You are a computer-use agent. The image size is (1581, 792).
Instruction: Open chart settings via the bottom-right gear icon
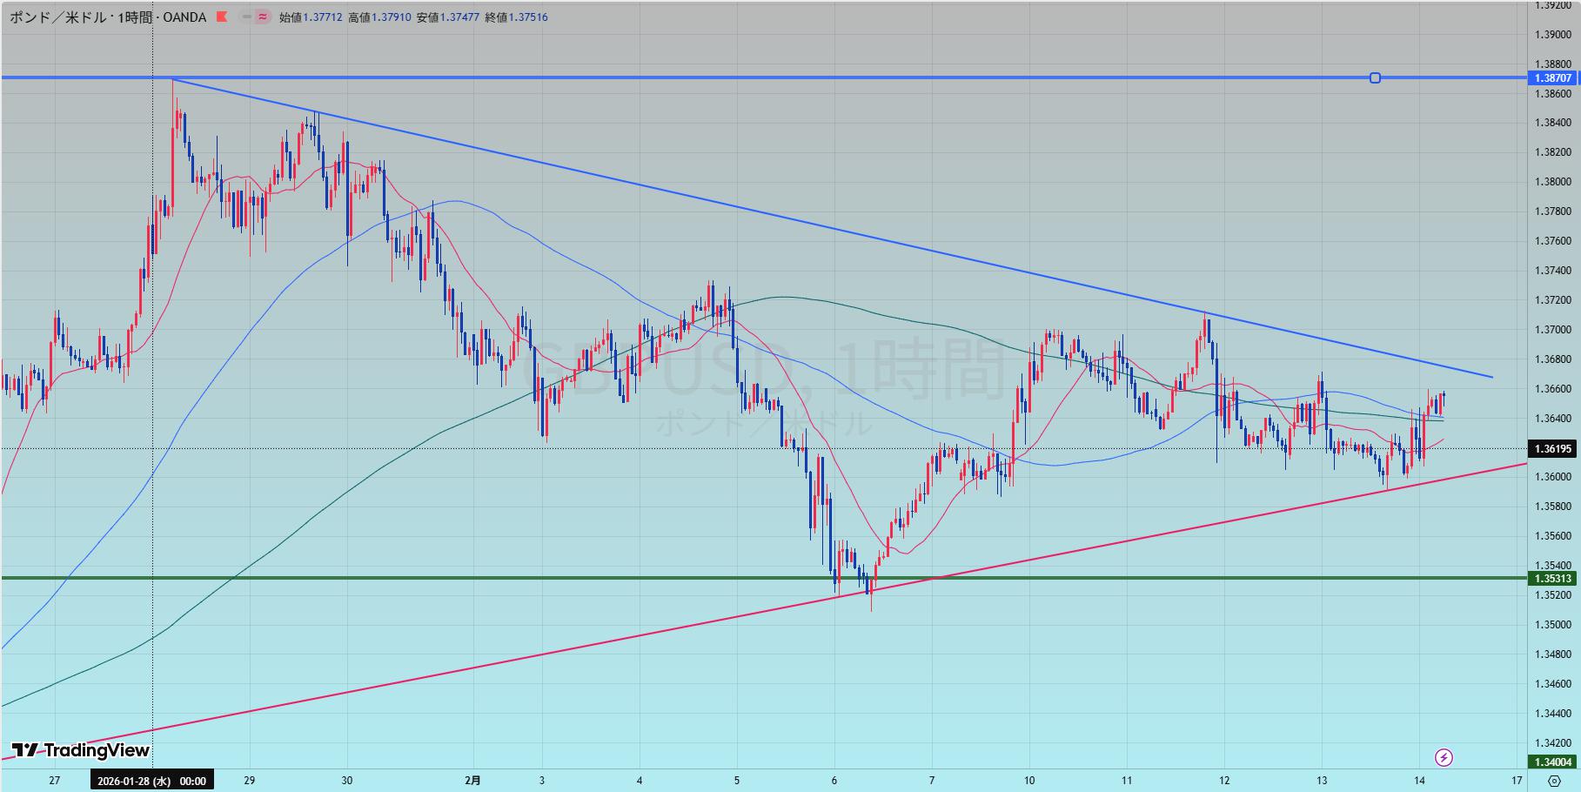[1554, 781]
